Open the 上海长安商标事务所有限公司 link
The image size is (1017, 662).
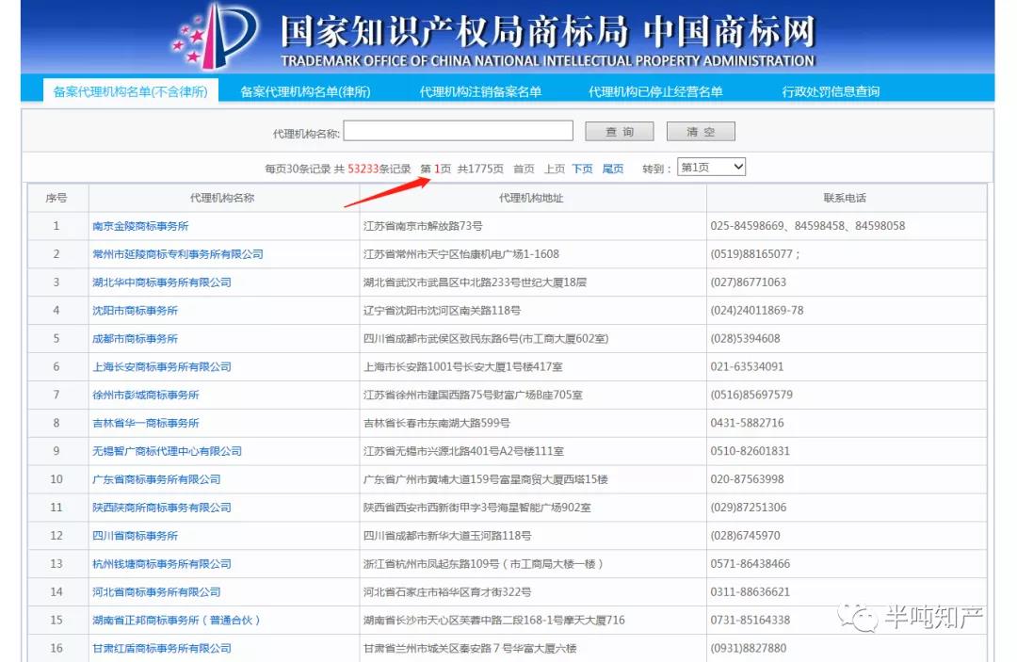coord(162,367)
